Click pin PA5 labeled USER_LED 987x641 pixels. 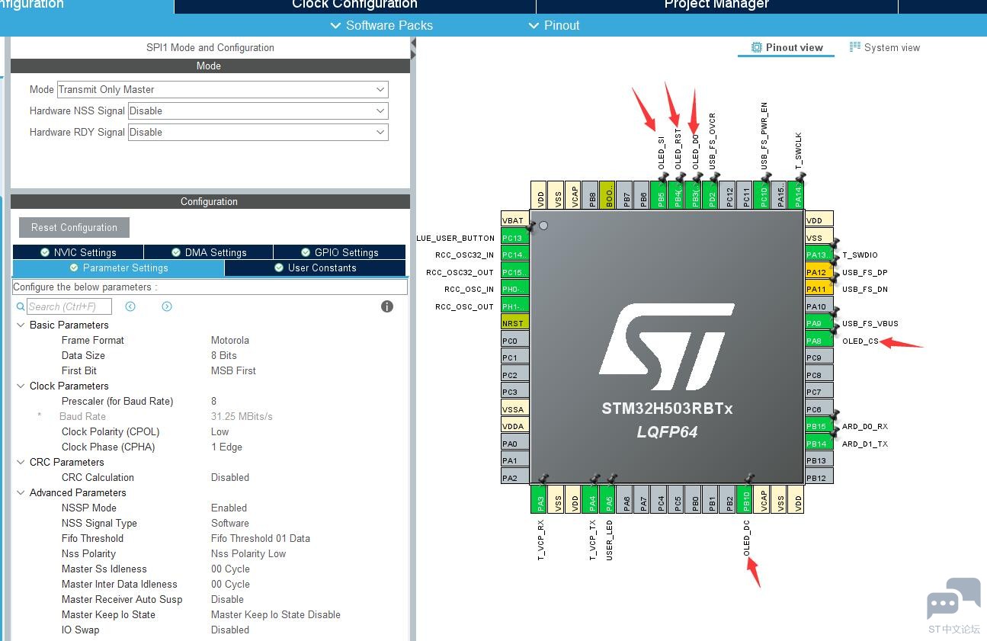coord(609,499)
